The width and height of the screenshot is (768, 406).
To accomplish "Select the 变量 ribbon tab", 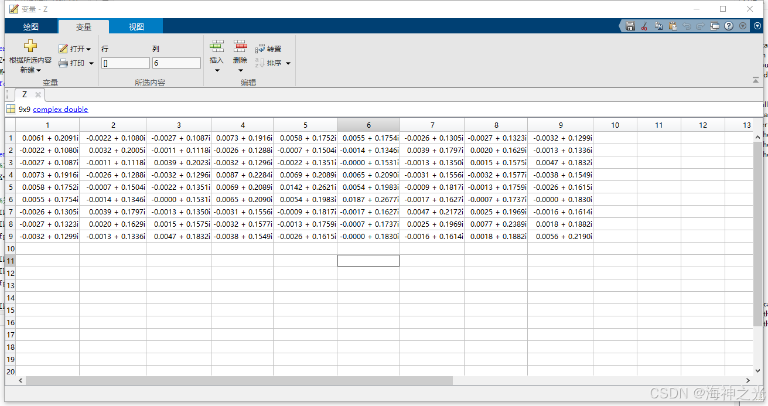I will [x=84, y=27].
